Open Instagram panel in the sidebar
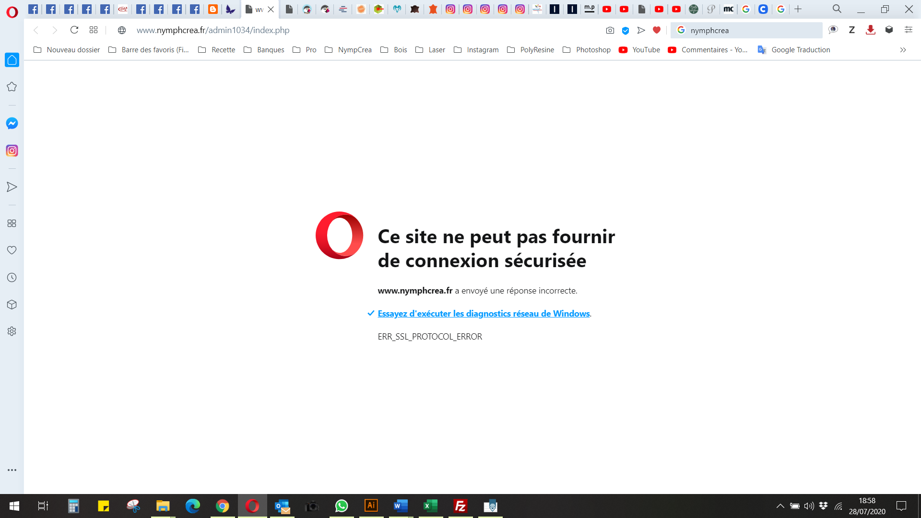This screenshot has height=518, width=921. [12, 151]
